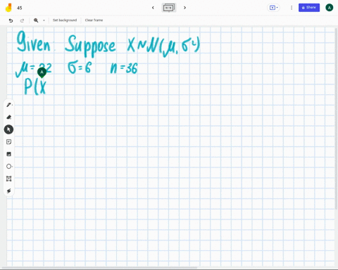Click Set background
This screenshot has width=338, height=270.
pos(65,20)
